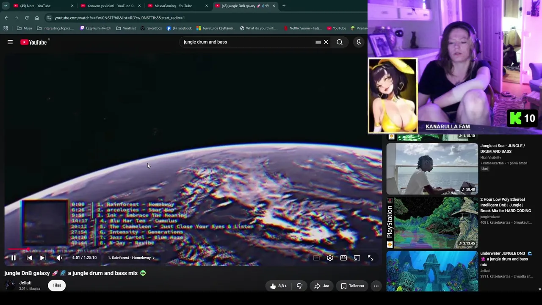
Task: Open a new browser tab
Action: point(284,6)
